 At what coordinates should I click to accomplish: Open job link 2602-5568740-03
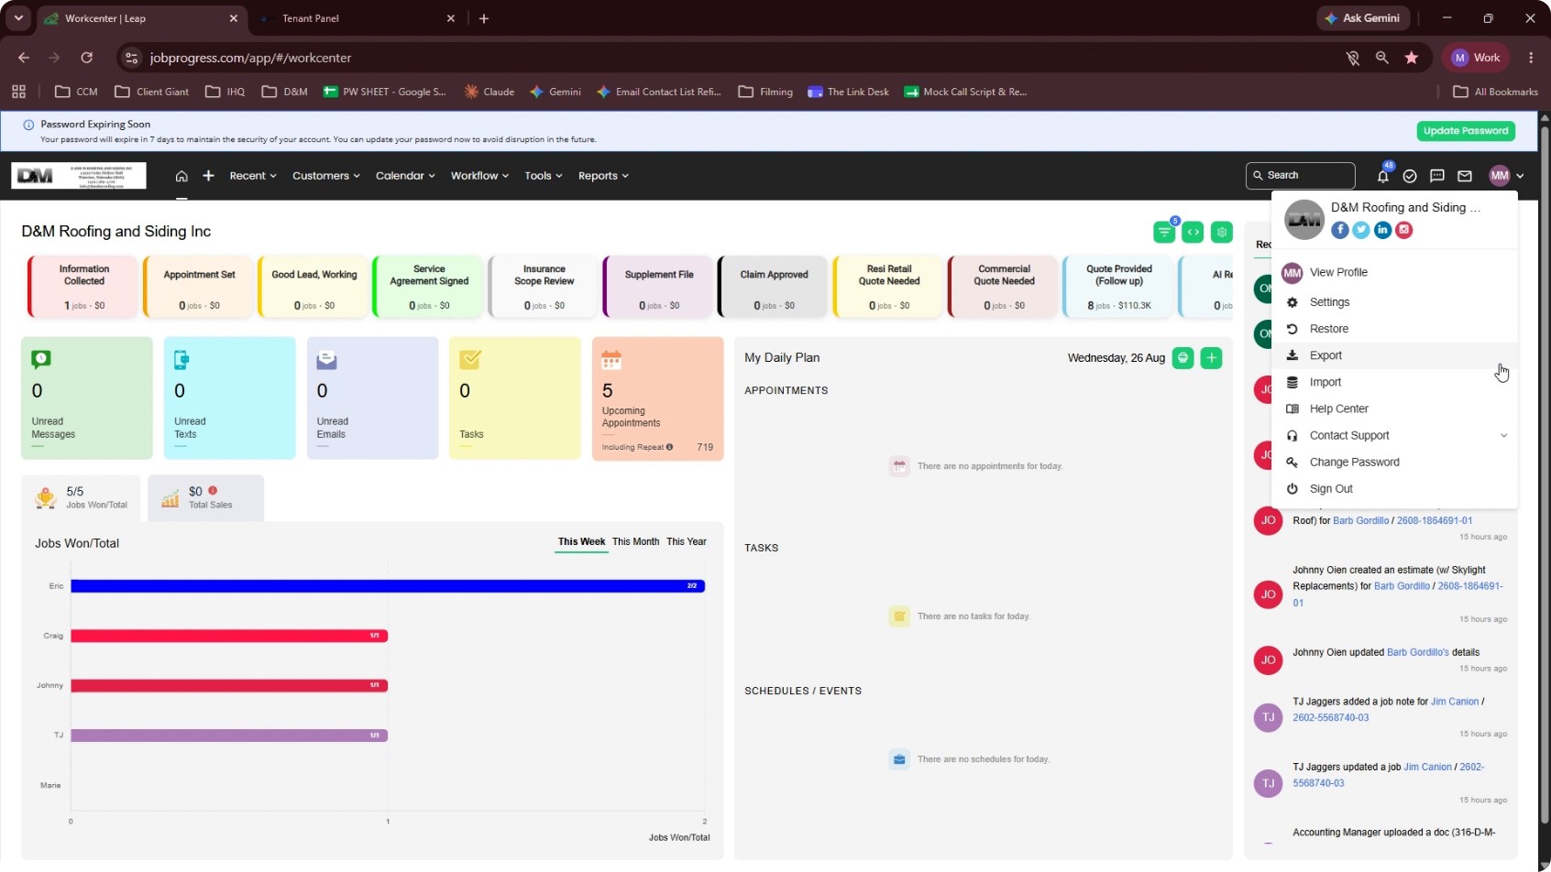pyautogui.click(x=1331, y=718)
